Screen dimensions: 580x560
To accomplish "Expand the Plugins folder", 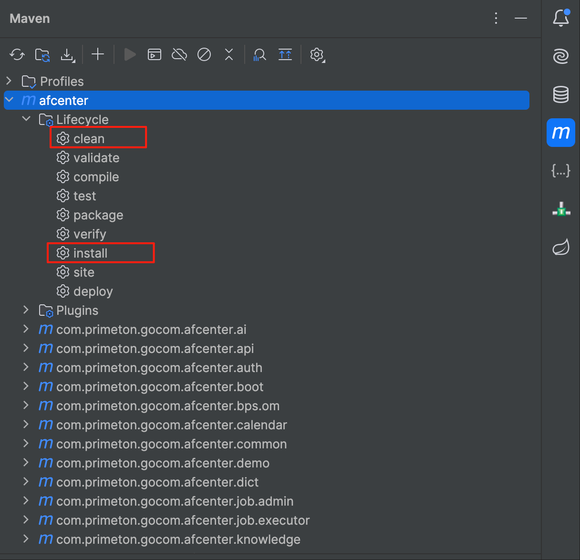I will (26, 310).
